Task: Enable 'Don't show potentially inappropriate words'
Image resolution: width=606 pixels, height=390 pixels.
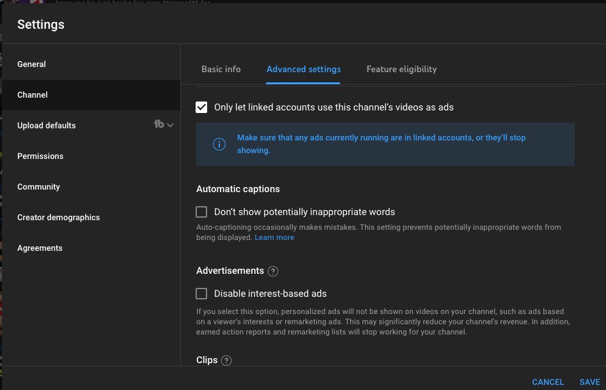Action: pos(201,212)
